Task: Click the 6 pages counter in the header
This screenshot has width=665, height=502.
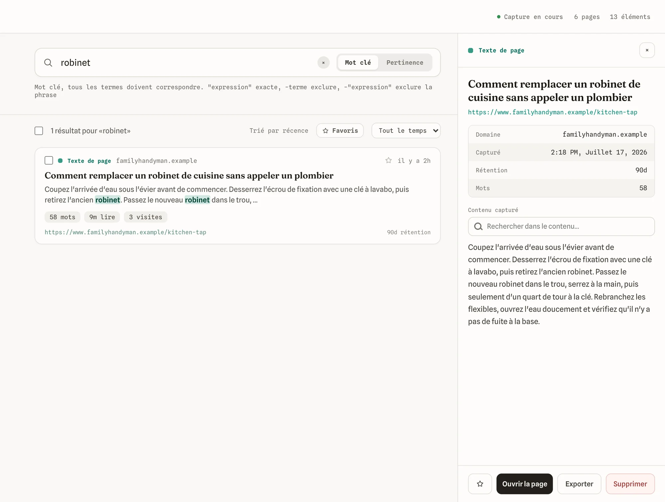Action: 587,17
